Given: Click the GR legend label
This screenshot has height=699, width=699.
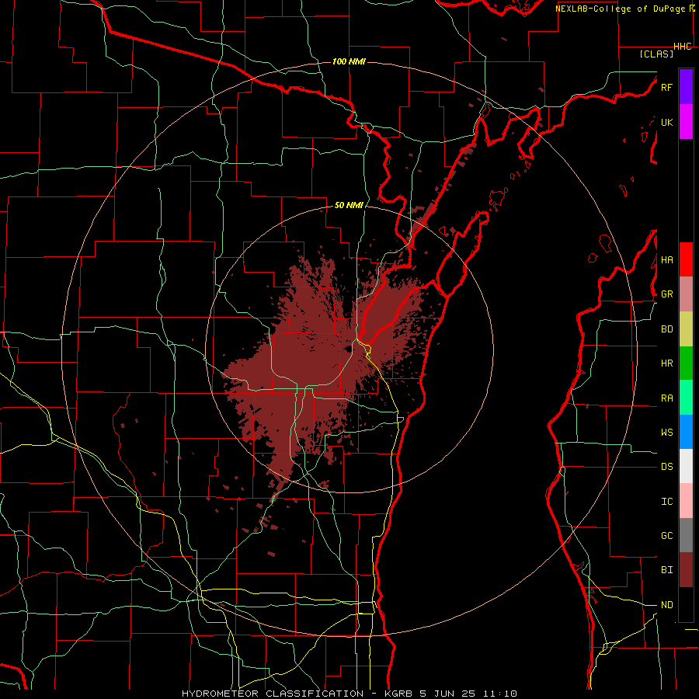Looking at the screenshot, I should point(666,294).
